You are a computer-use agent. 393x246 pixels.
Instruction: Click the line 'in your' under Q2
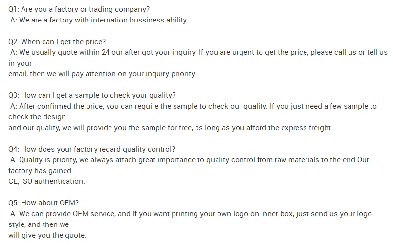[20, 63]
